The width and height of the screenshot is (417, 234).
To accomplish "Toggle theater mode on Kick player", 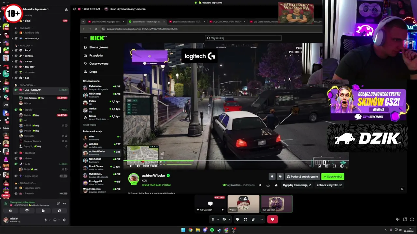I will click(327, 166).
